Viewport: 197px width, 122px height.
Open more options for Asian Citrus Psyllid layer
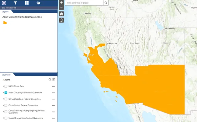53,93
